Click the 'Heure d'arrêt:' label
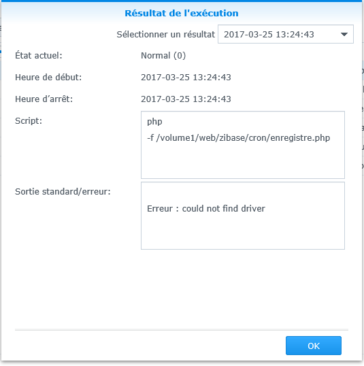The width and height of the screenshot is (364, 366). pyautogui.click(x=44, y=99)
